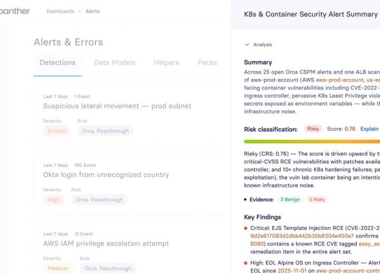The image size is (380, 274).
Task: Switch to the Data Models tab
Action: (x=115, y=63)
